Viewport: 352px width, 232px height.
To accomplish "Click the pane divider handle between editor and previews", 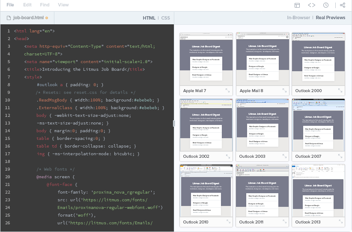I will click(x=174, y=123).
